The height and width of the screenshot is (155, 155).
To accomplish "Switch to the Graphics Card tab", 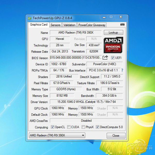I will 39,25.
